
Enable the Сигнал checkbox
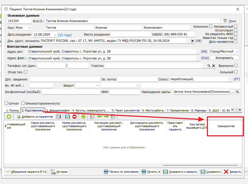click(6, 103)
